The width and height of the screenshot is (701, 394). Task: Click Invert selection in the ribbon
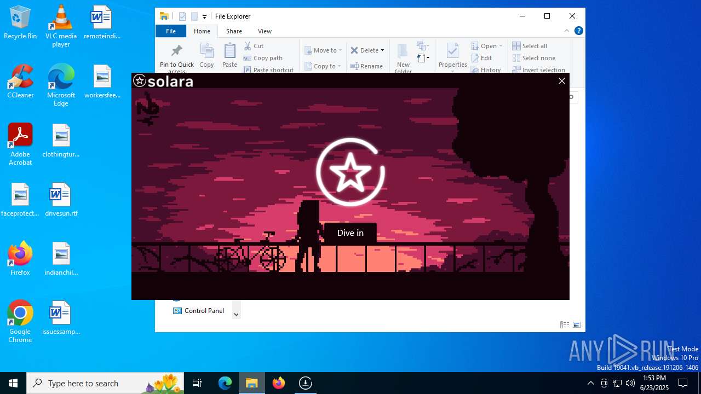pyautogui.click(x=538, y=70)
